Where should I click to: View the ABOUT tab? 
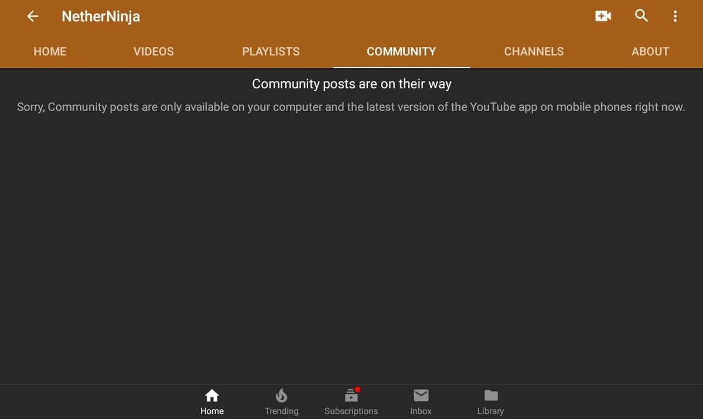pyautogui.click(x=650, y=51)
